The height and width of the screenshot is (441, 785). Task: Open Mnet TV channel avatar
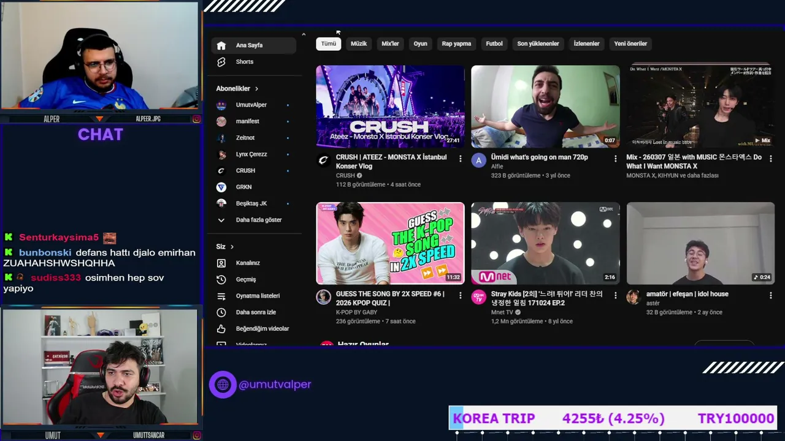(478, 298)
